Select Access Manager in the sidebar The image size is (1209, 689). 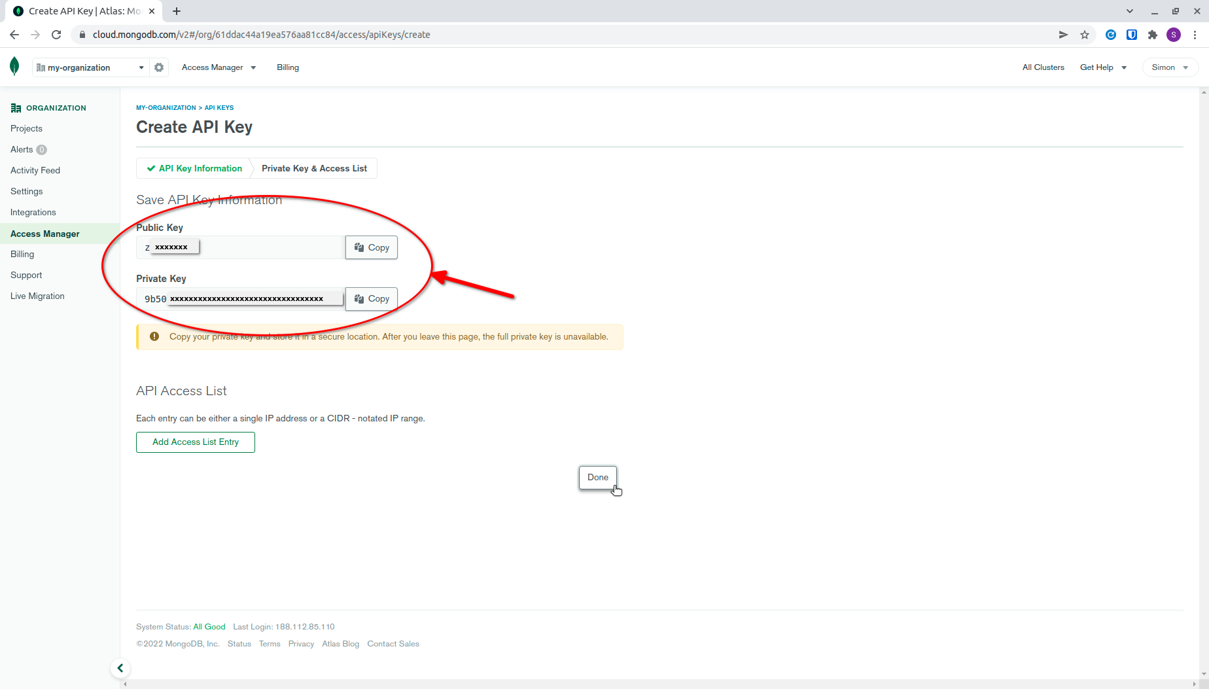coord(45,234)
